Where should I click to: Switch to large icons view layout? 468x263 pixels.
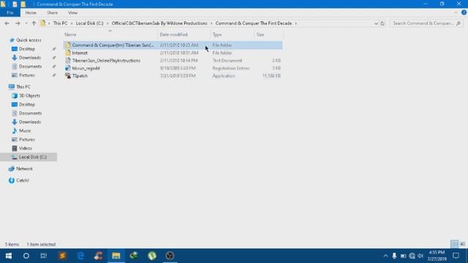coord(463,244)
